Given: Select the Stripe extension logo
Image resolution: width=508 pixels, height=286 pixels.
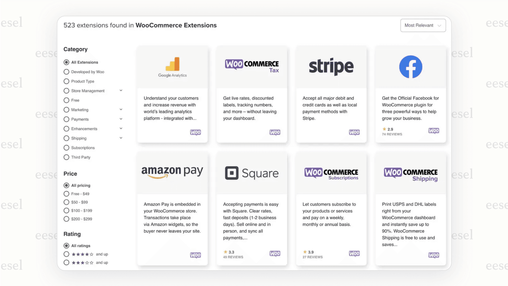Looking at the screenshot, I should click(331, 67).
